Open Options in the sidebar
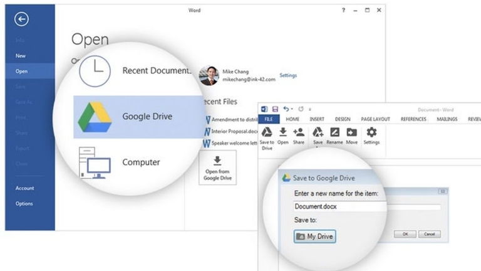This screenshot has width=481, height=271. pos(24,203)
